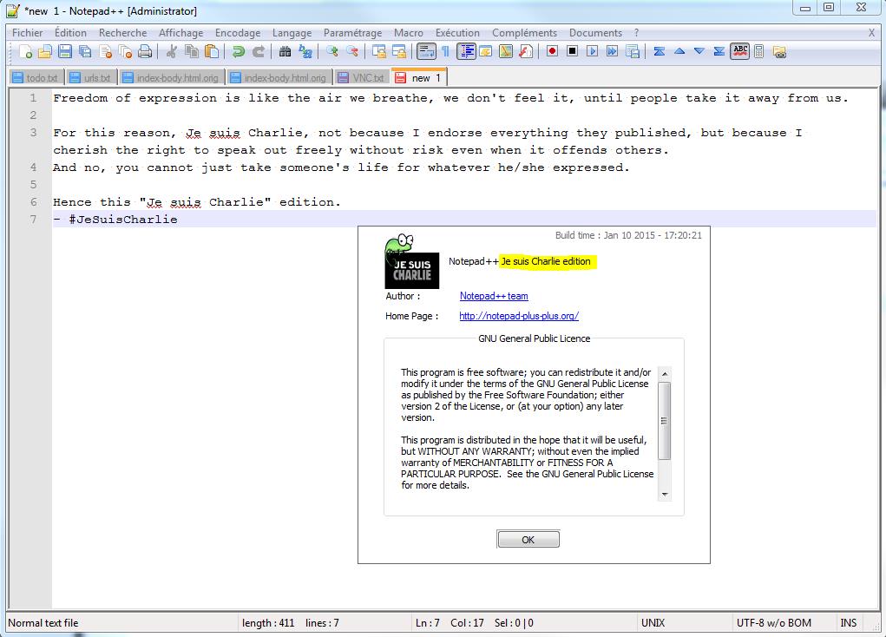Zoom in with the magnifier plus icon
This screenshot has height=637, width=886.
coord(332,52)
